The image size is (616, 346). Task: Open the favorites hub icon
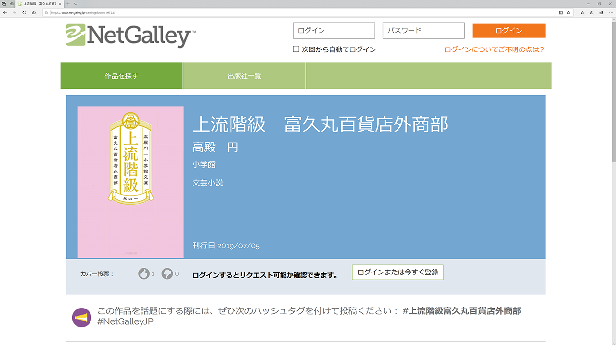582,12
